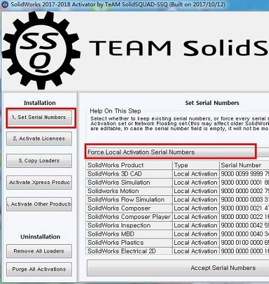The height and width of the screenshot is (284, 269).
Task: Click Local Activation type for Solidworks Motion
Action: pos(196,191)
